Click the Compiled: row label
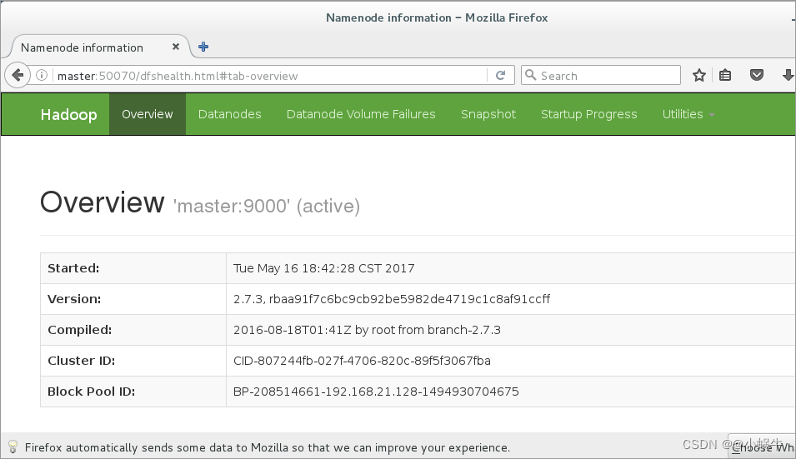 80,330
